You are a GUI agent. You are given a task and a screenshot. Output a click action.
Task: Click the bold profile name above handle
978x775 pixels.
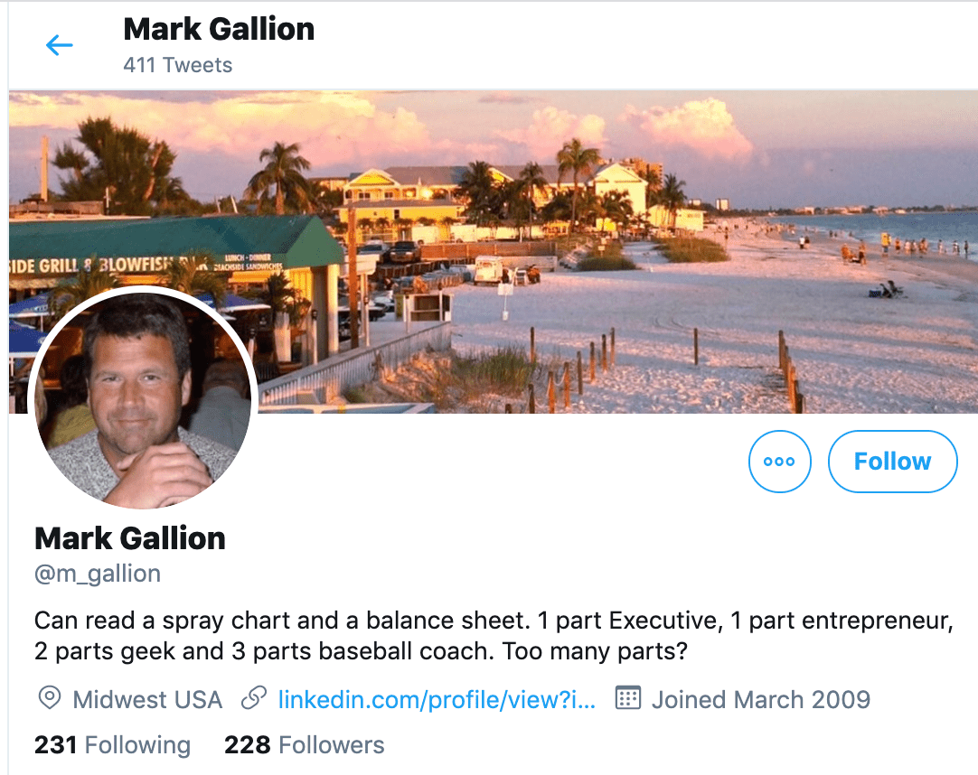point(130,538)
